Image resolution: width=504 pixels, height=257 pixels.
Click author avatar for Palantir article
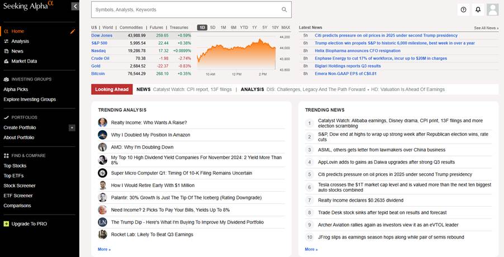(x=103, y=198)
